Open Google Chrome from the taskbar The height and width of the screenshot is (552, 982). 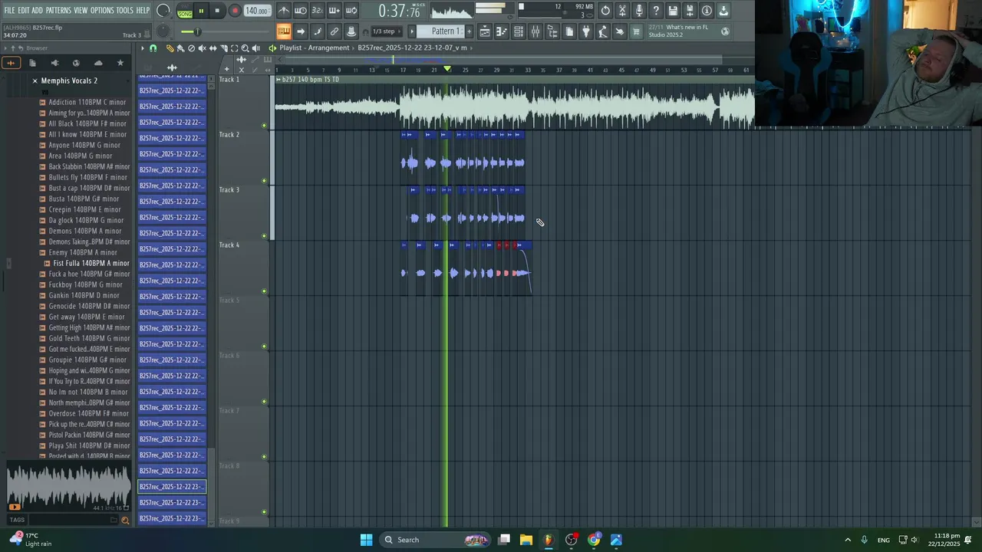[594, 540]
